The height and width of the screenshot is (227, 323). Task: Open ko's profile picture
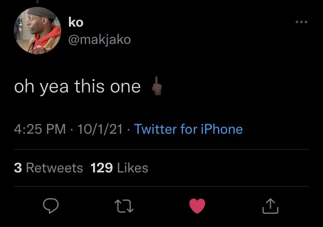click(37, 31)
